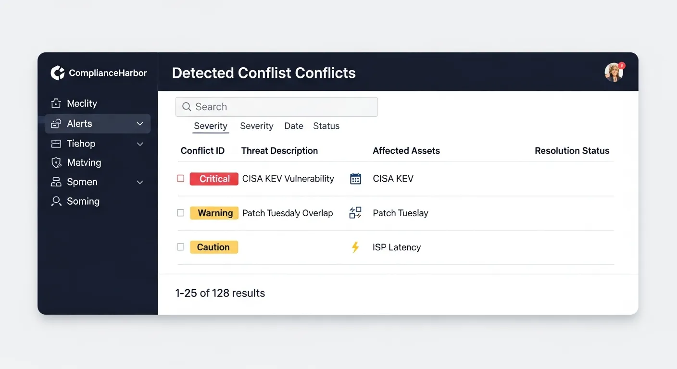677x369 pixels.
Task: Check the Caution severity row checkbox
Action: (180, 246)
